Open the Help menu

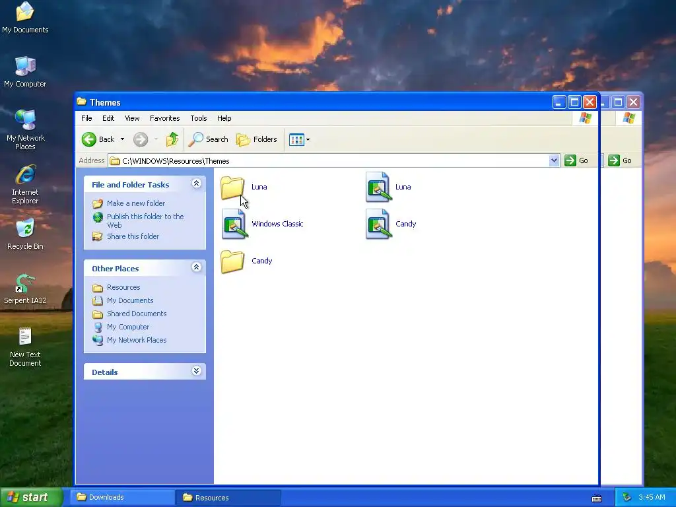click(x=224, y=118)
